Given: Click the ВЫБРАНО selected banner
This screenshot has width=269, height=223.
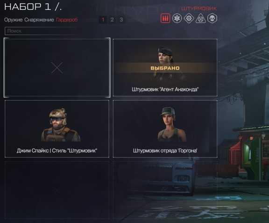Looking at the screenshot, I should (165, 68).
